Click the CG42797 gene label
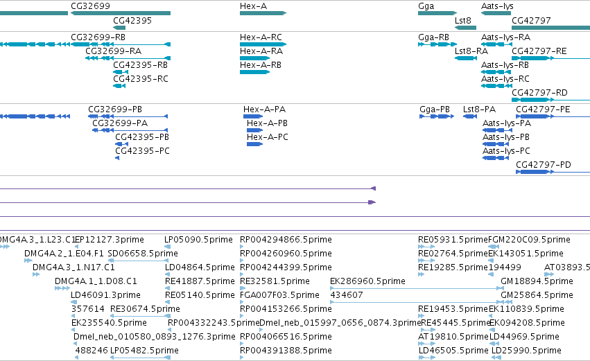Viewport: 590px width, 361px height. (531, 21)
